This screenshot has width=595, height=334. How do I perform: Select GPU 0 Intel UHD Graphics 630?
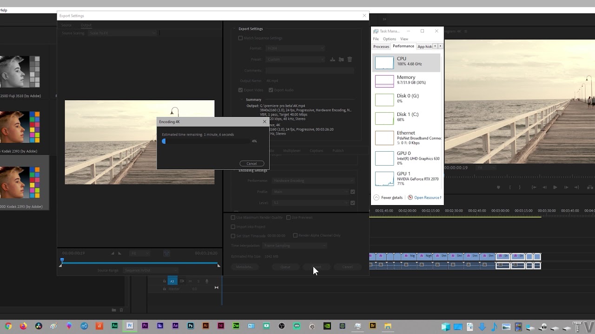coord(407,158)
